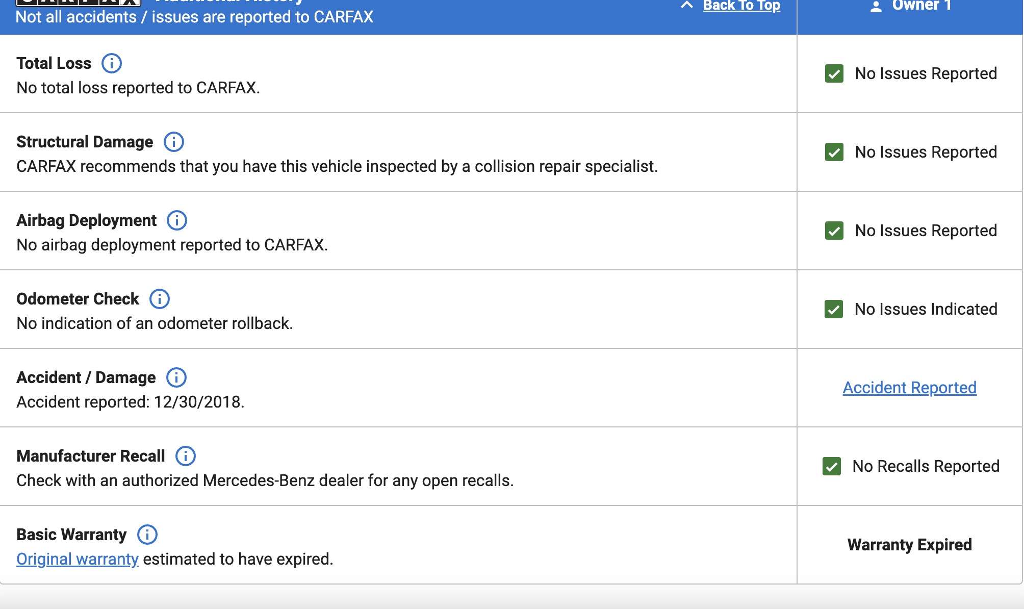Click the Warranty Expired status text
The height and width of the screenshot is (609, 1024).
click(909, 545)
